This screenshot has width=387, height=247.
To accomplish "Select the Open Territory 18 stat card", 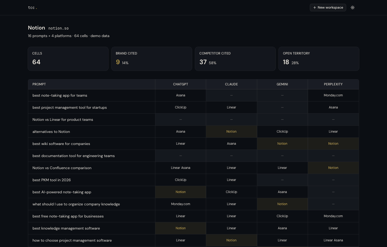I will coord(319,59).
